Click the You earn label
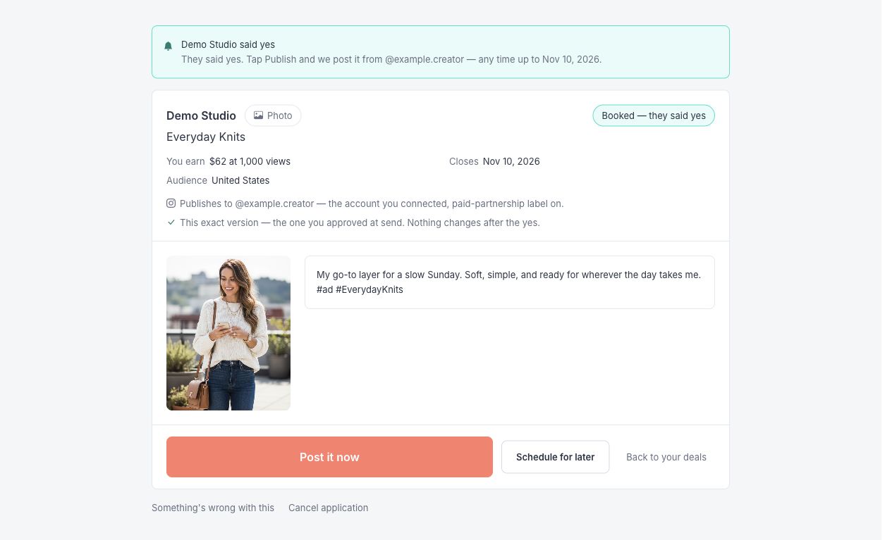The image size is (892, 540). (x=185, y=161)
